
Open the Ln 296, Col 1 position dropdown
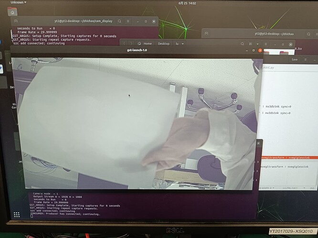(x=294, y=188)
